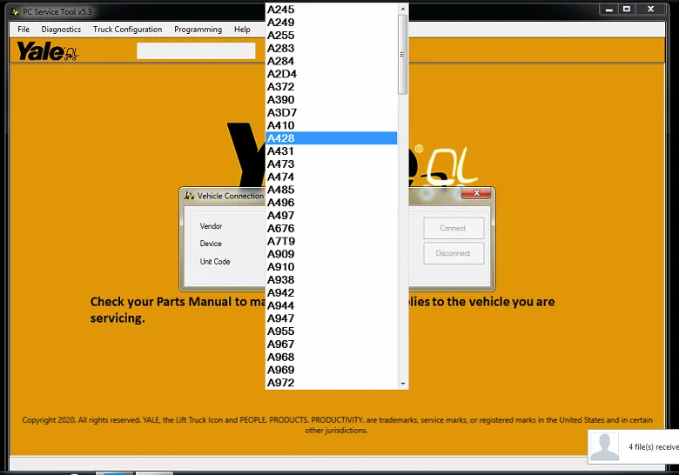Open the File menu
Screen dimensions: 679x475
[x=24, y=30]
